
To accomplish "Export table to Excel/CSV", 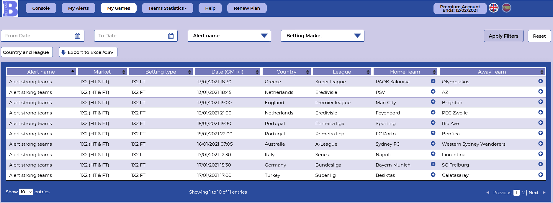I will 88,52.
